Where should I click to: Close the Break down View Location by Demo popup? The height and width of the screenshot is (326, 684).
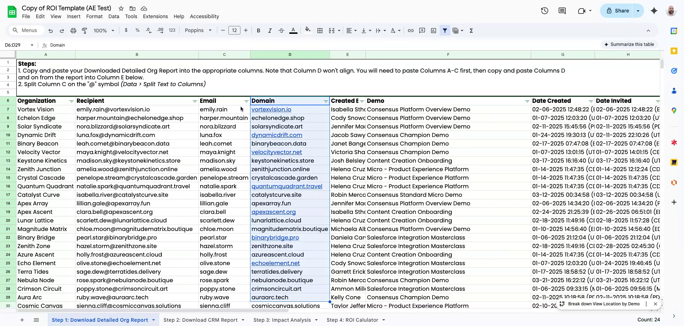click(x=655, y=304)
